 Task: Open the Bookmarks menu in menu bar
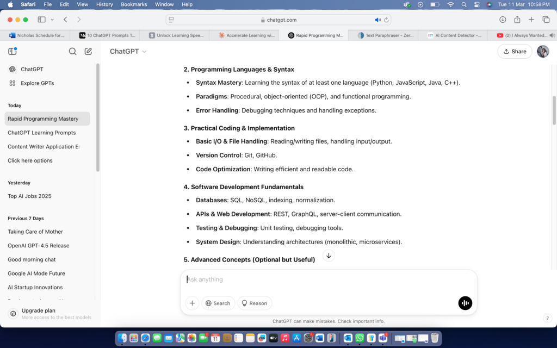click(134, 4)
